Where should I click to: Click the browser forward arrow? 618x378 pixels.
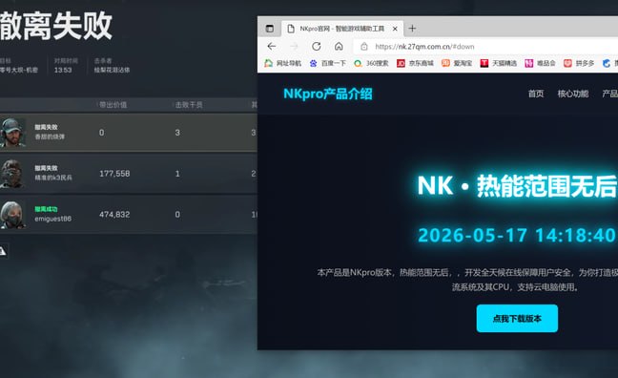point(294,46)
